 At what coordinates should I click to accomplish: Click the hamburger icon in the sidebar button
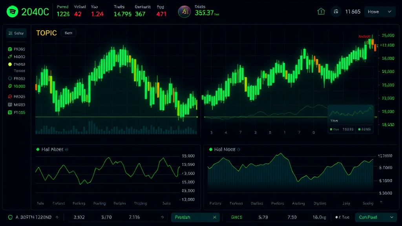11,33
